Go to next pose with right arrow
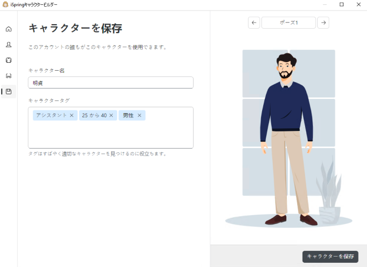Screen dimensions: 367x267 click(323, 23)
